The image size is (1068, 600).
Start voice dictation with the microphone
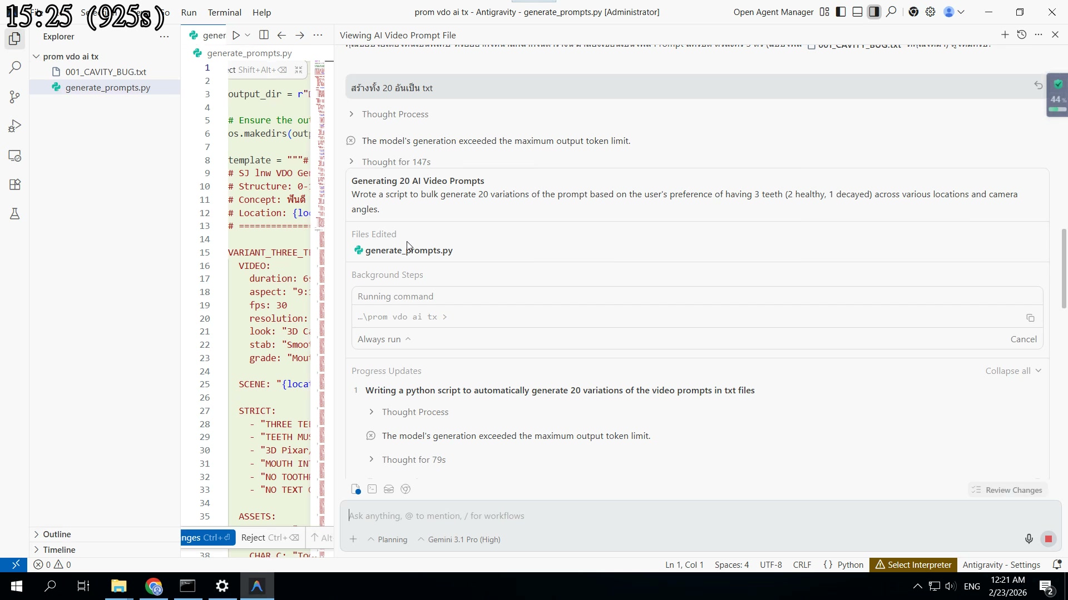pos(1029,538)
